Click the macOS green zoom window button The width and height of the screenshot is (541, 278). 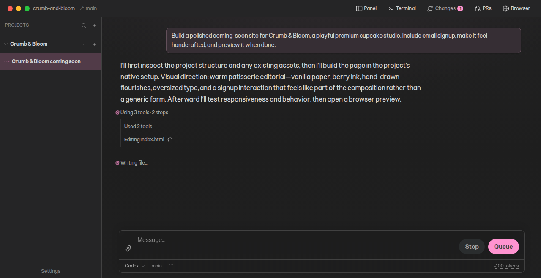pyautogui.click(x=27, y=8)
